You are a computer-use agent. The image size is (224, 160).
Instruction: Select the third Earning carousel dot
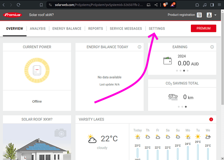[184, 71]
